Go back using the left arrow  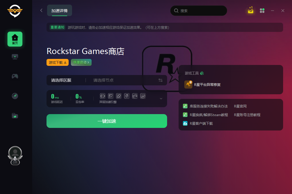41,10
